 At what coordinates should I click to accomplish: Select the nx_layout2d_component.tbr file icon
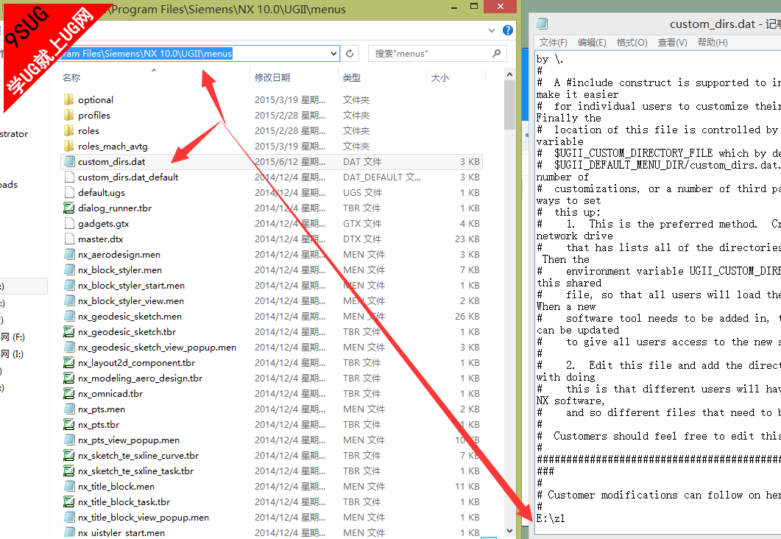click(x=69, y=362)
